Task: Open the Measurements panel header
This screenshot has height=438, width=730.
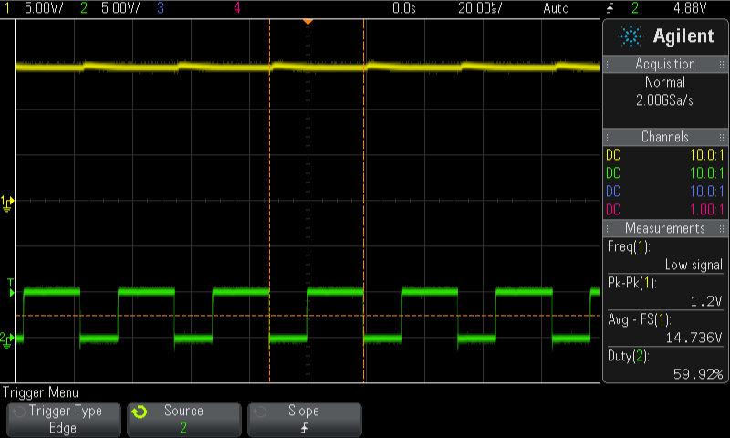Action: pos(665,228)
